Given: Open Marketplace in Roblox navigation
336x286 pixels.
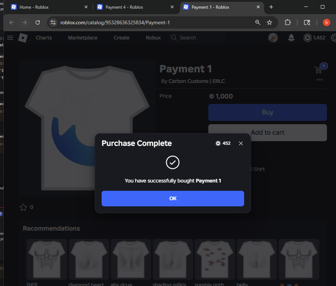Looking at the screenshot, I should pos(83,38).
